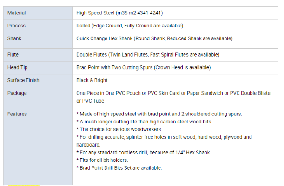Select the Features row label

click(17, 114)
